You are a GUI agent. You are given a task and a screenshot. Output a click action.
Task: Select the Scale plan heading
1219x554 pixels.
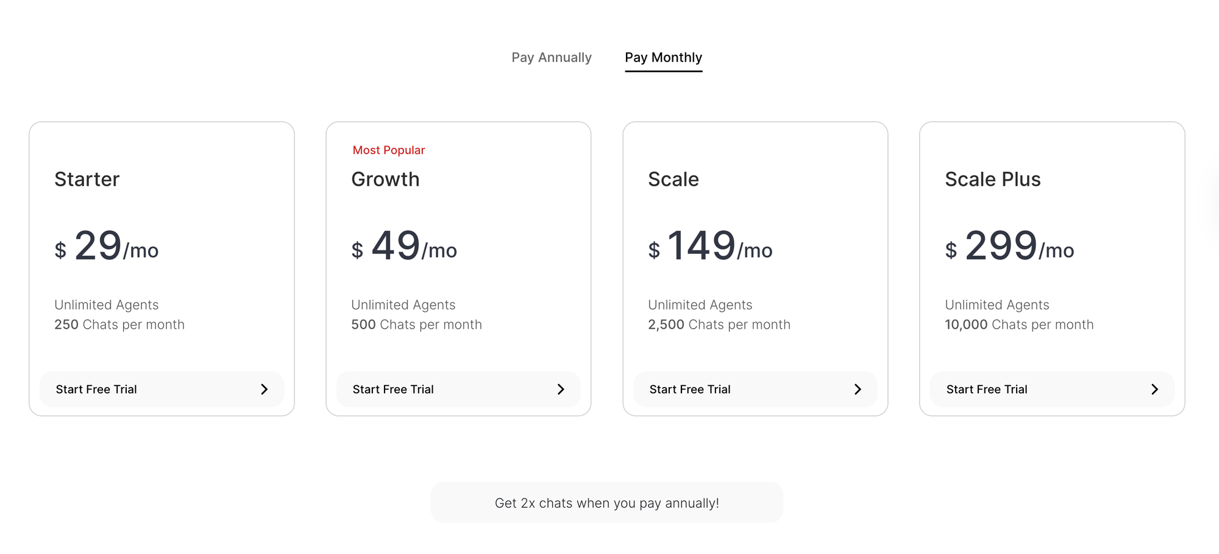[x=673, y=179]
